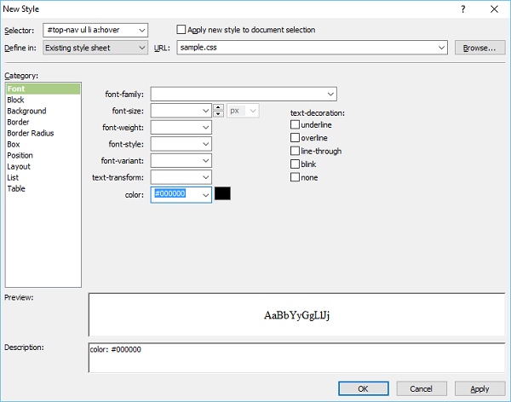The image size is (511, 402).
Task: Toggle the line-through checkbox
Action: 296,152
